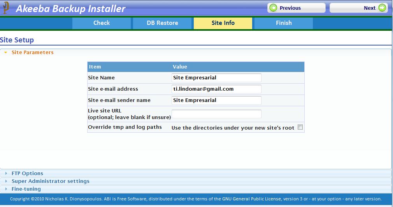Click the Site Setup heading
The height and width of the screenshot is (207, 393).
[17, 40]
